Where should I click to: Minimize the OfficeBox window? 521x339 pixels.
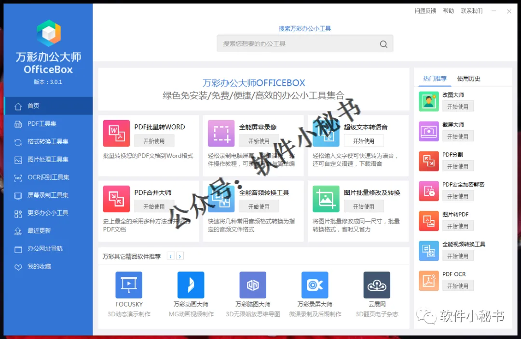494,11
